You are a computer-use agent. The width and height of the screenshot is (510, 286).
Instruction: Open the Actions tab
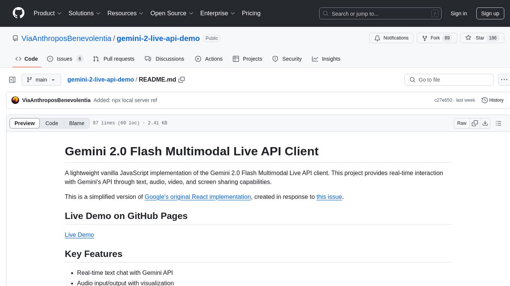[208, 59]
